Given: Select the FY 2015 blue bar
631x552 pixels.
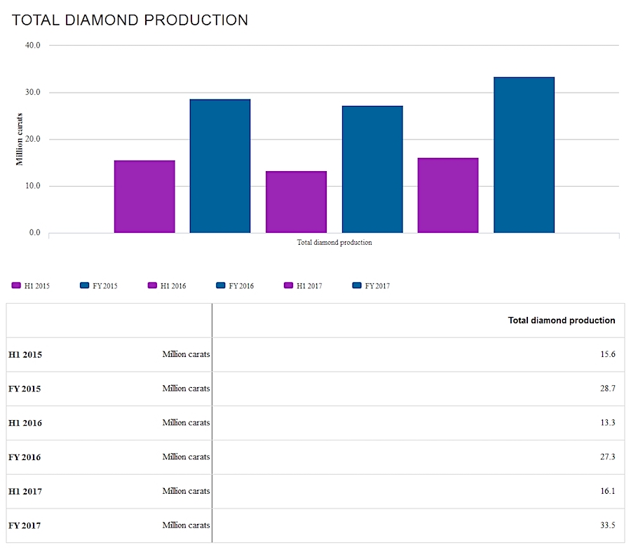Looking at the screenshot, I should (x=220, y=166).
